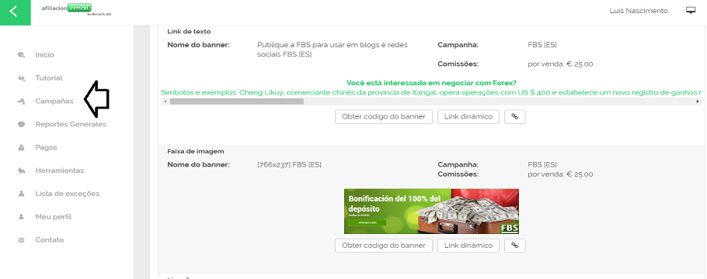Click the Tutorial sidebar icon
The image size is (707, 279).
(x=21, y=77)
